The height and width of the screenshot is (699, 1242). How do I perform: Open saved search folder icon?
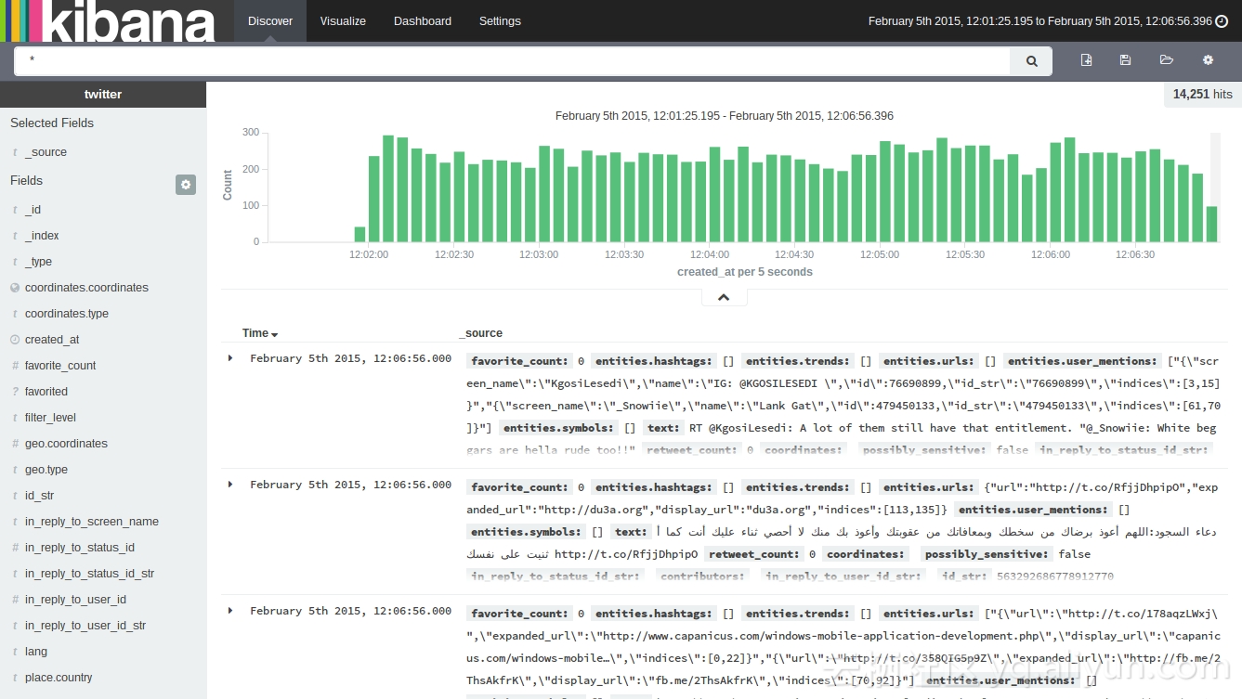(1167, 60)
